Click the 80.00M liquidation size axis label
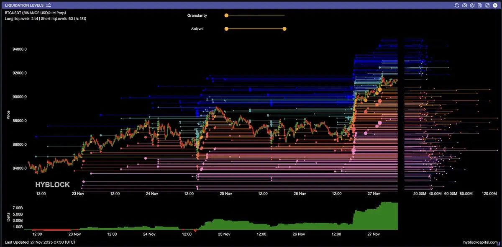 point(466,194)
